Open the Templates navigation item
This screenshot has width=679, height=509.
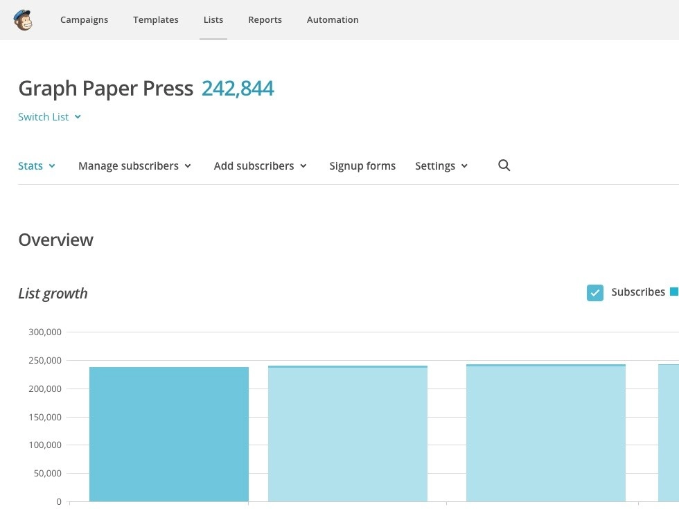pos(156,20)
